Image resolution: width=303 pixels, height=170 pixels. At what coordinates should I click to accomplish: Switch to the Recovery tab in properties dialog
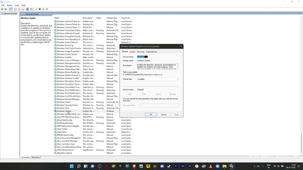(x=141, y=51)
